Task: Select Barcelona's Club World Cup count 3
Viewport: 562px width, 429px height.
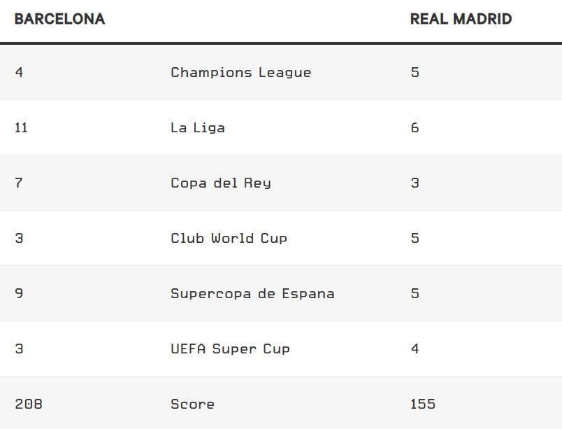Action: (19, 238)
